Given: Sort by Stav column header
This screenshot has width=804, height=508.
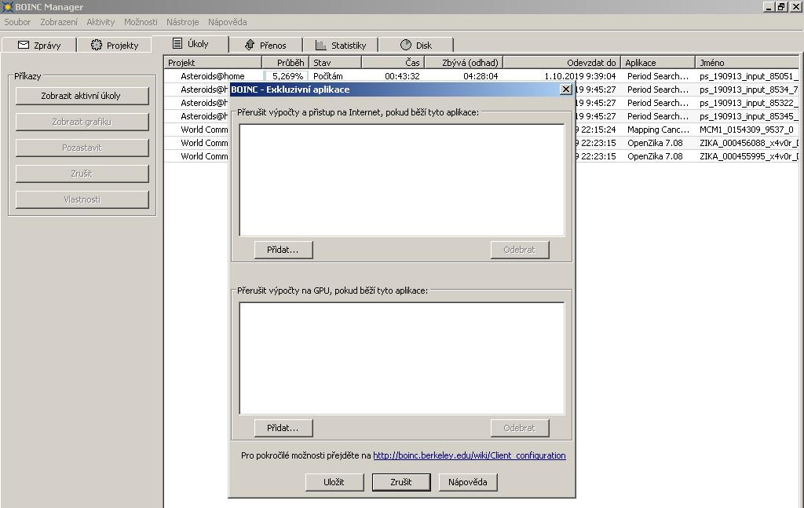Looking at the screenshot, I should (335, 63).
